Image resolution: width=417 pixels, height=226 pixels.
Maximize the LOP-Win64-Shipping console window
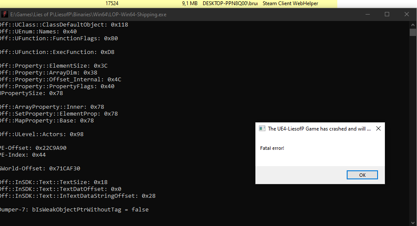click(x=387, y=15)
